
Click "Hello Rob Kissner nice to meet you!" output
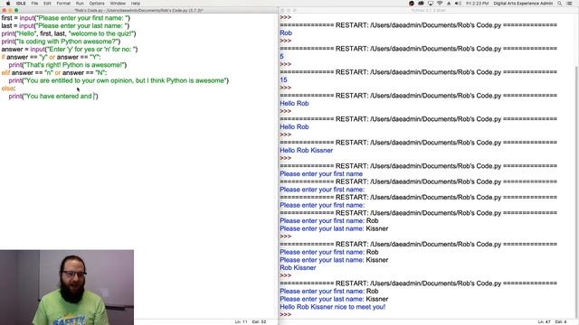click(332, 307)
